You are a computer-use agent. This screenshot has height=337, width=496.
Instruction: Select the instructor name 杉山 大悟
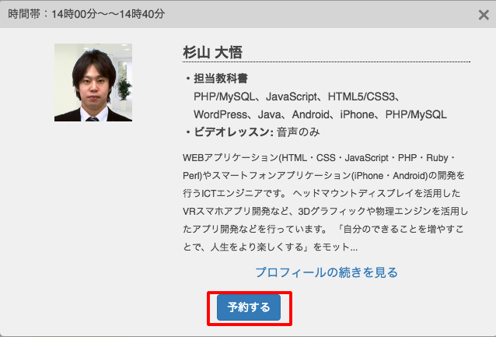point(212,52)
